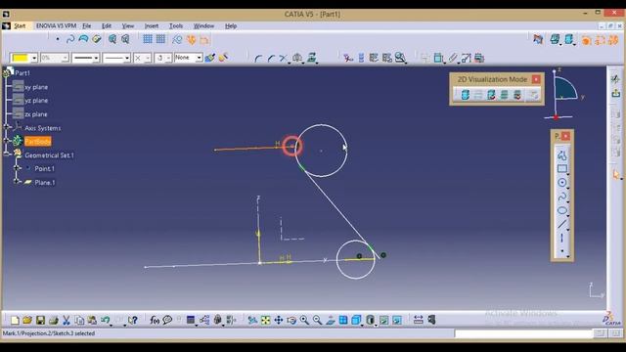Click the Trim tool icon

click(284, 59)
